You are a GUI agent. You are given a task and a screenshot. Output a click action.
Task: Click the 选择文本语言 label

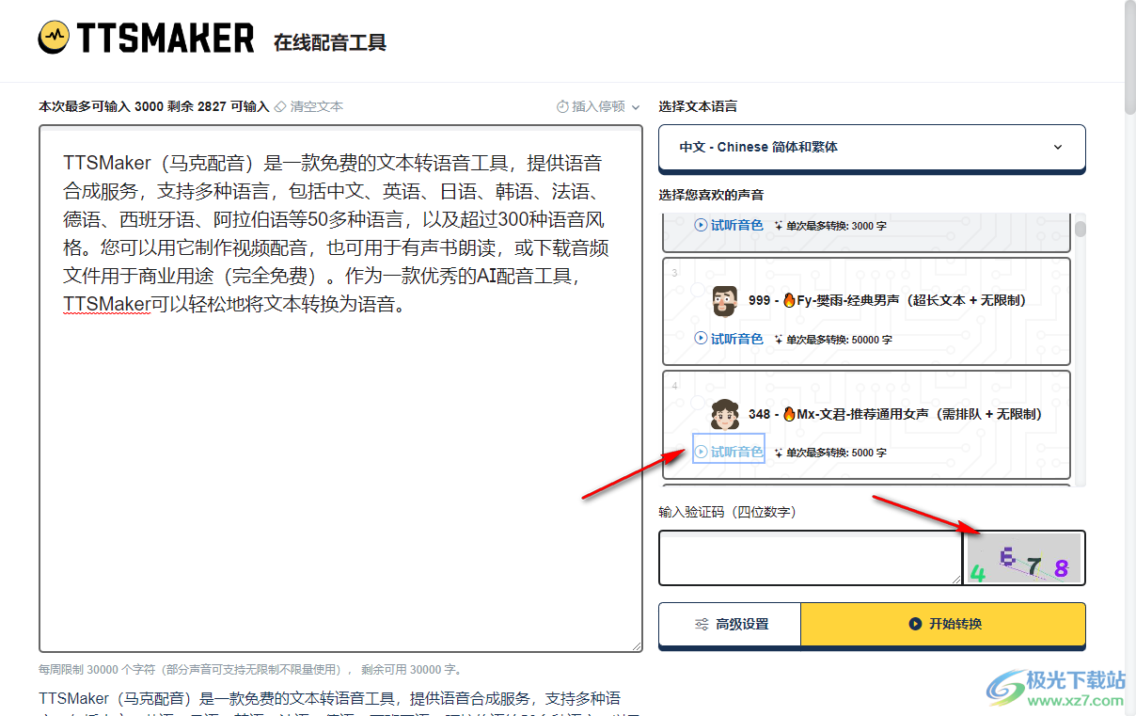point(698,106)
